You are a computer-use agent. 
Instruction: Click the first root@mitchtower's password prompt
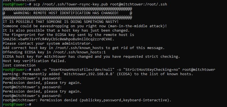(32, 78)
